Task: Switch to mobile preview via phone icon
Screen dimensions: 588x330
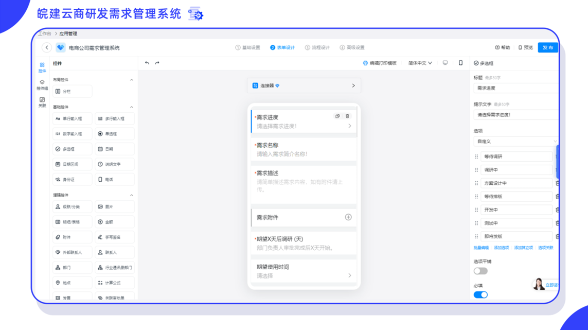Action: click(x=461, y=62)
